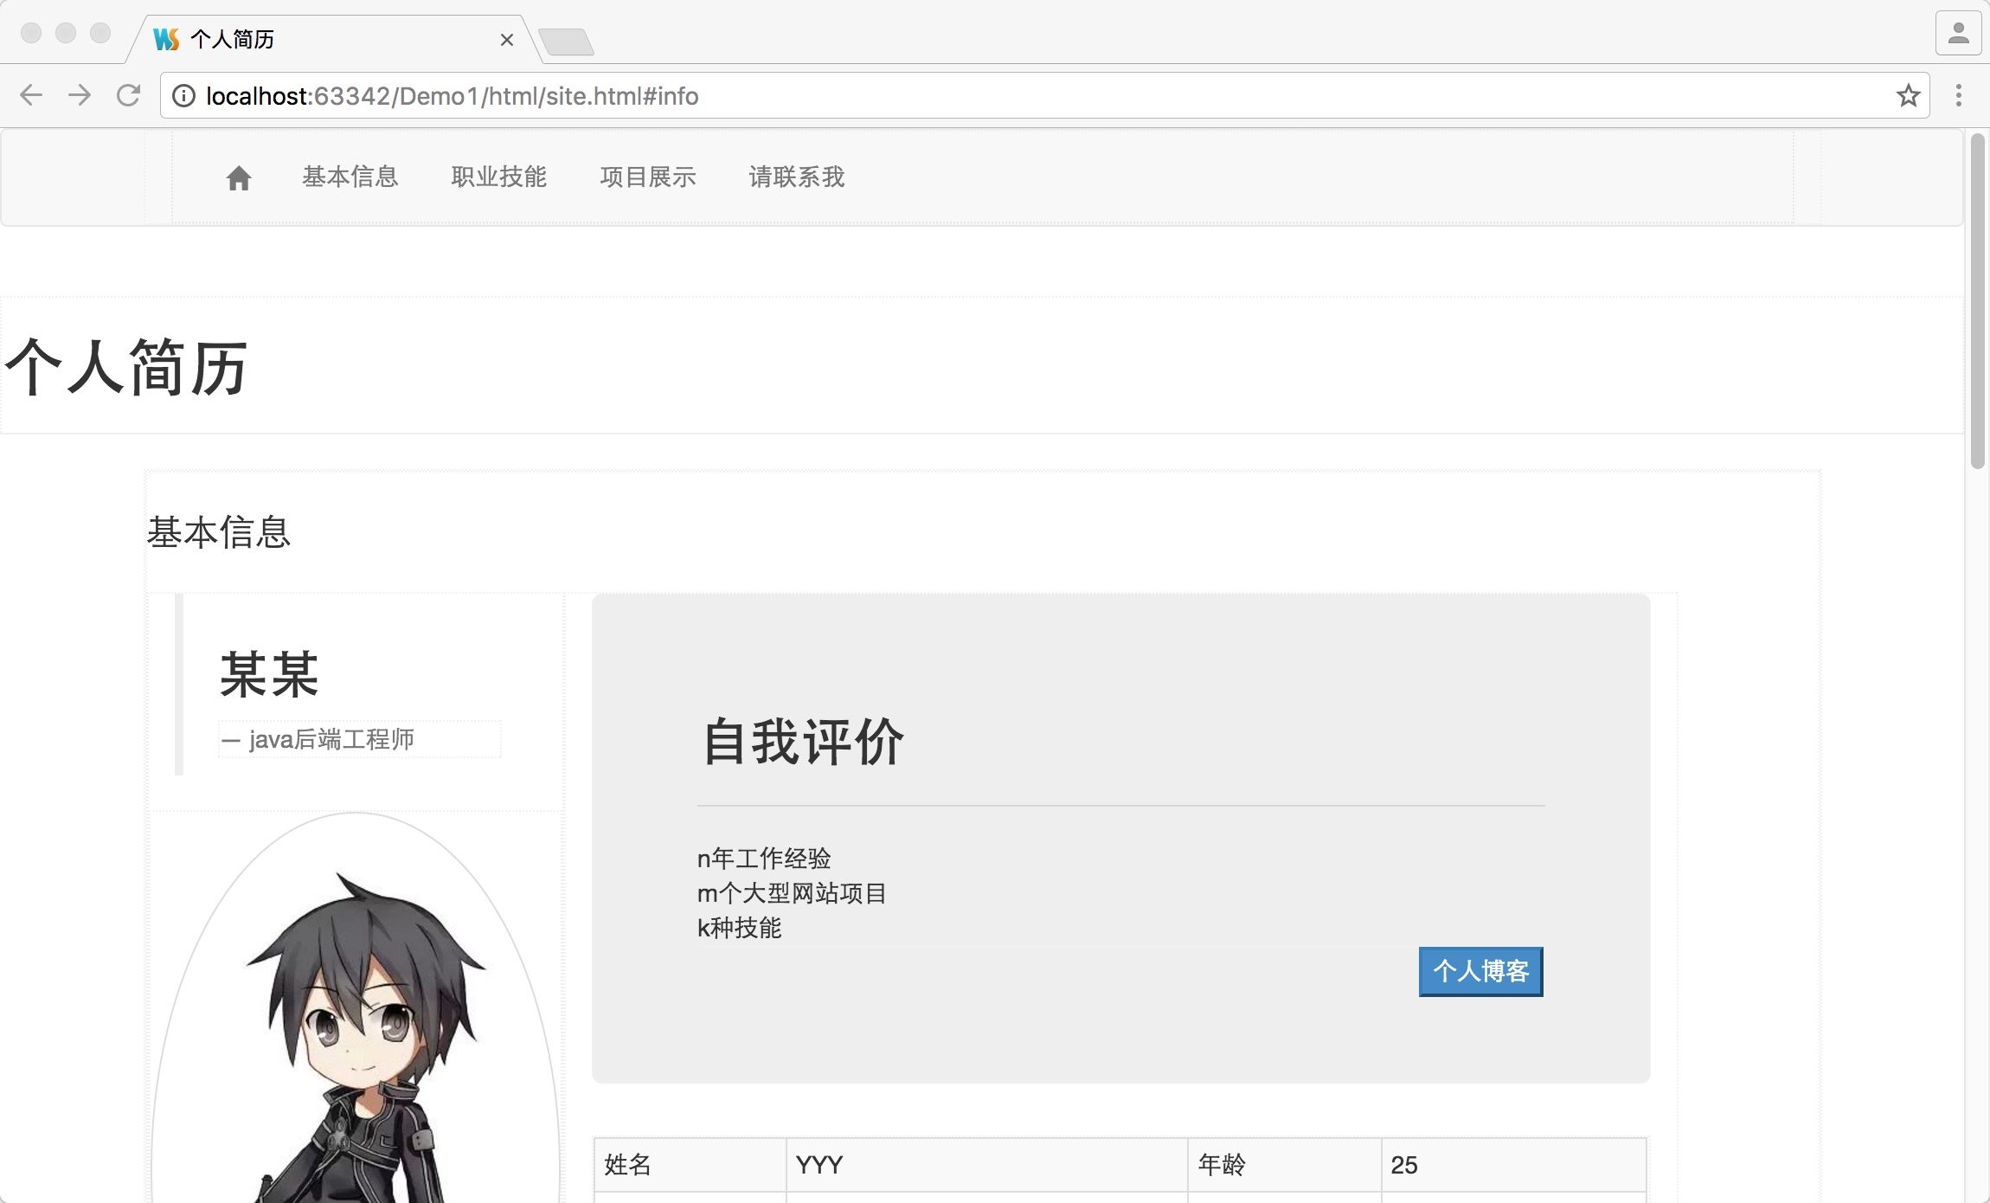Click the site info icon in address bar
This screenshot has height=1203, width=1990.
tap(183, 95)
